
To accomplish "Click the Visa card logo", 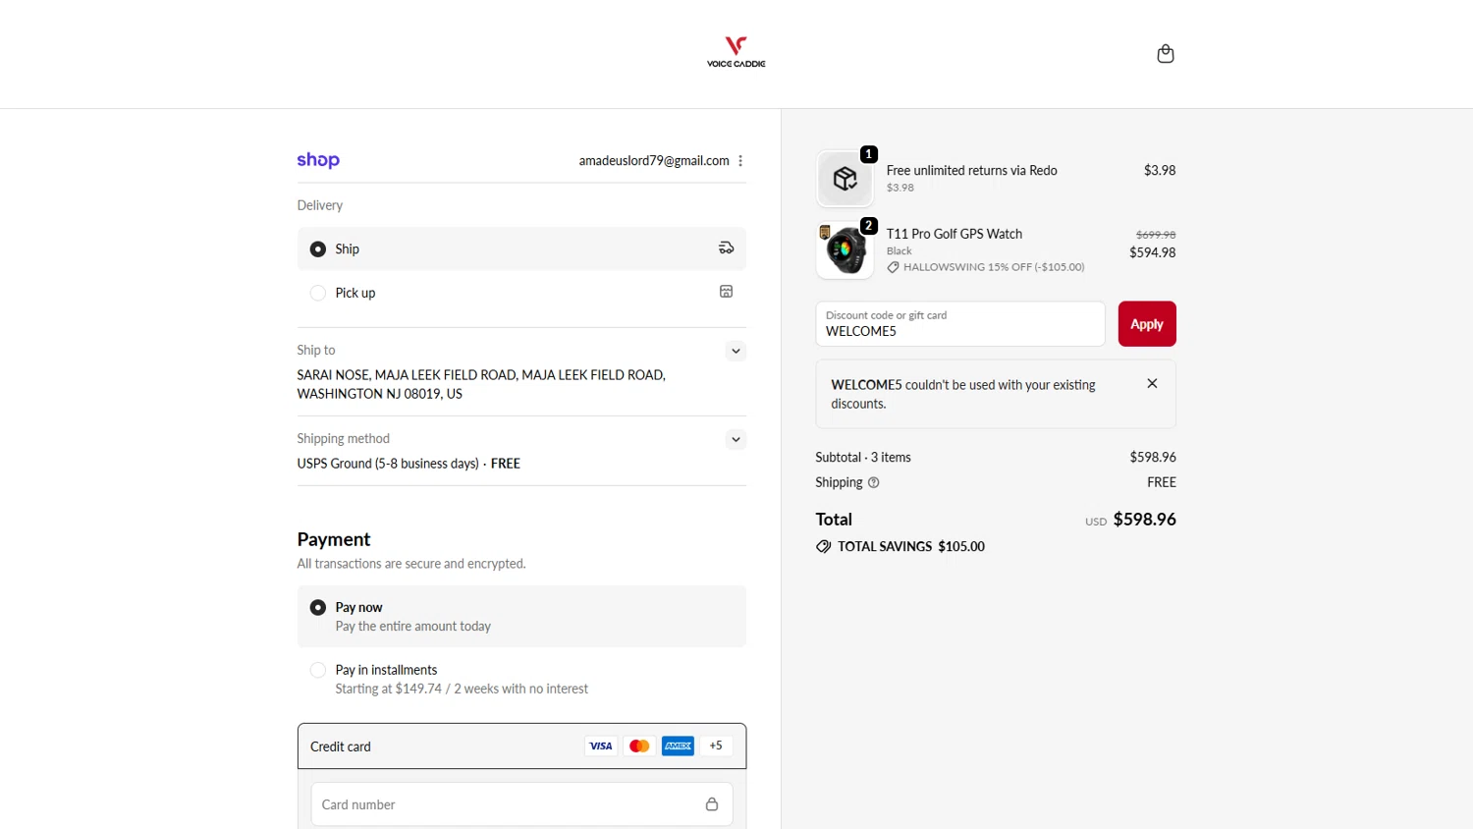I will pos(601,746).
